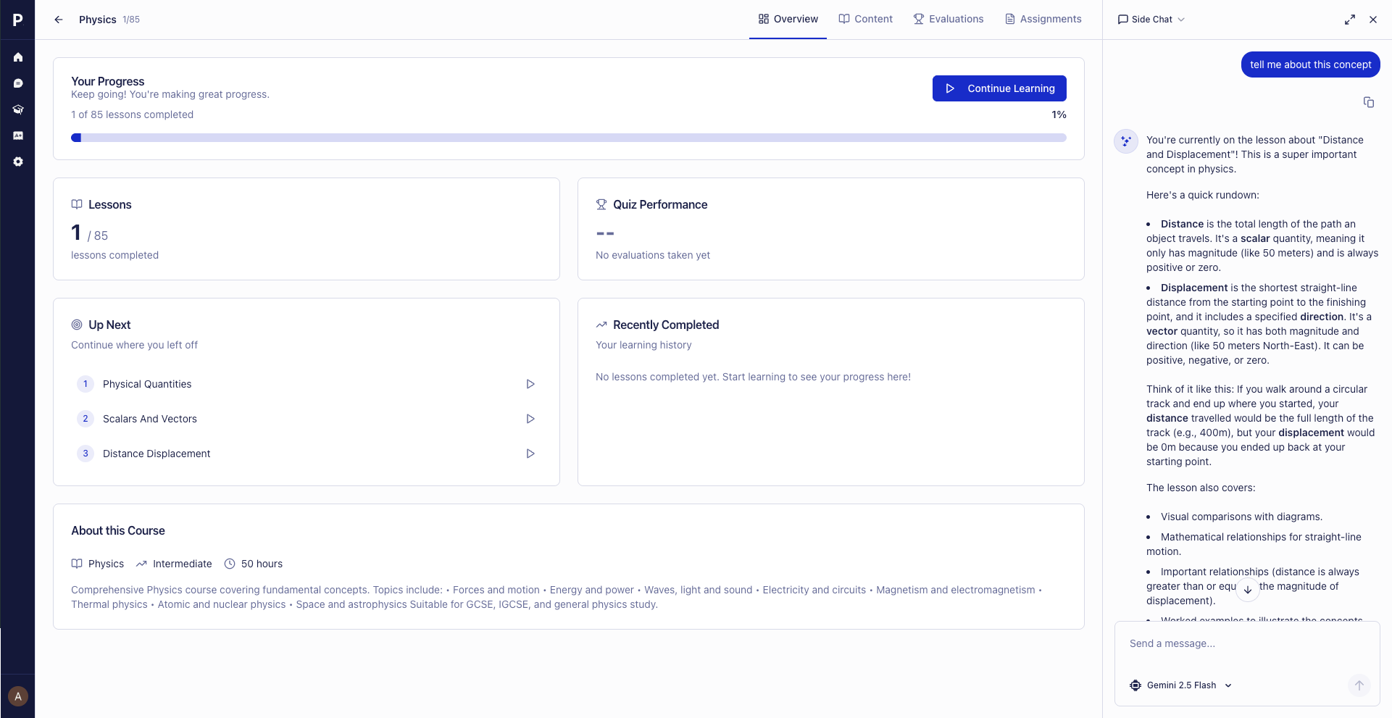Viewport: 1392px width, 718px height.
Task: Switch to the Content tab
Action: pyautogui.click(x=865, y=19)
